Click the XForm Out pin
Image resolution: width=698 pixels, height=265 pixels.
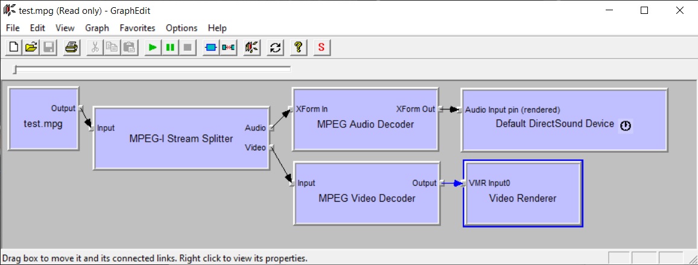440,109
